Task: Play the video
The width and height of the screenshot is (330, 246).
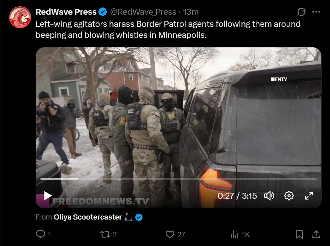Action: pyautogui.click(x=47, y=196)
